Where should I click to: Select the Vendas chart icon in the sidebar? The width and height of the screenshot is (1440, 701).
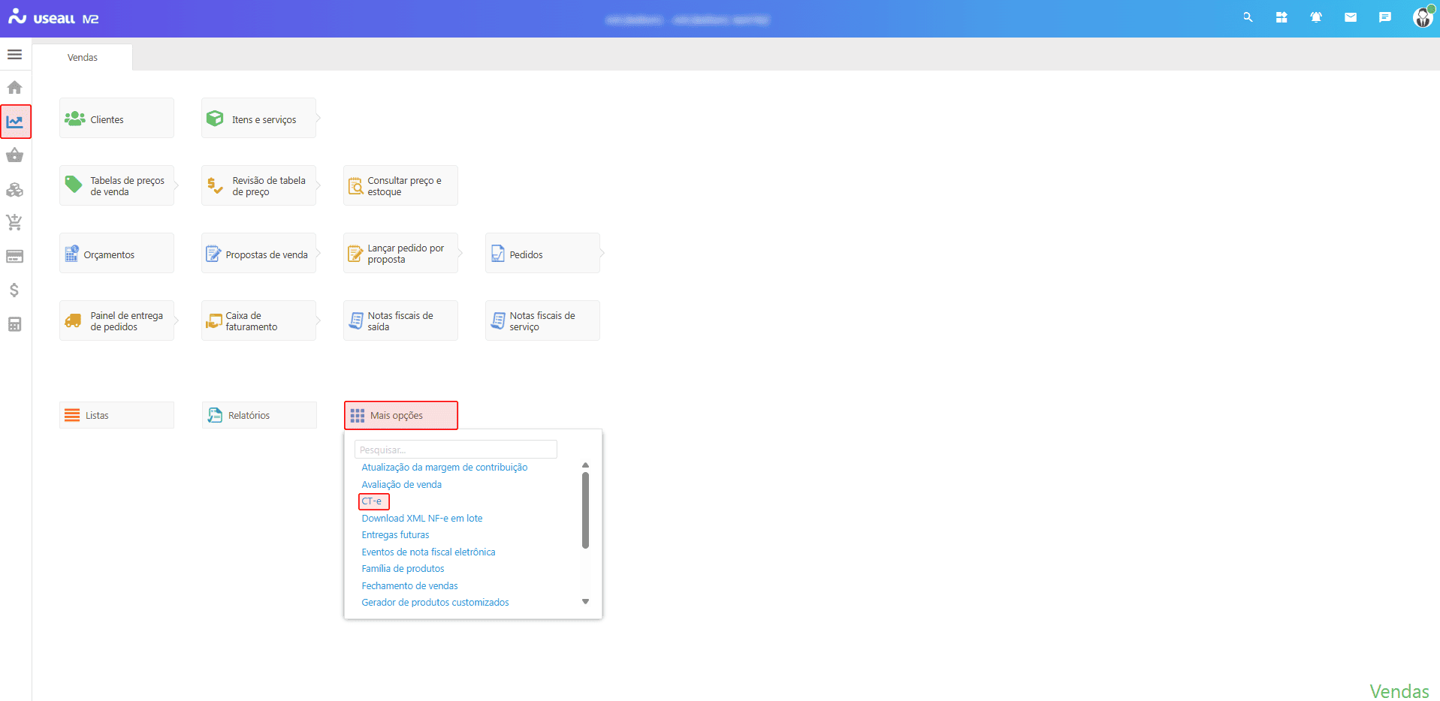coord(15,122)
